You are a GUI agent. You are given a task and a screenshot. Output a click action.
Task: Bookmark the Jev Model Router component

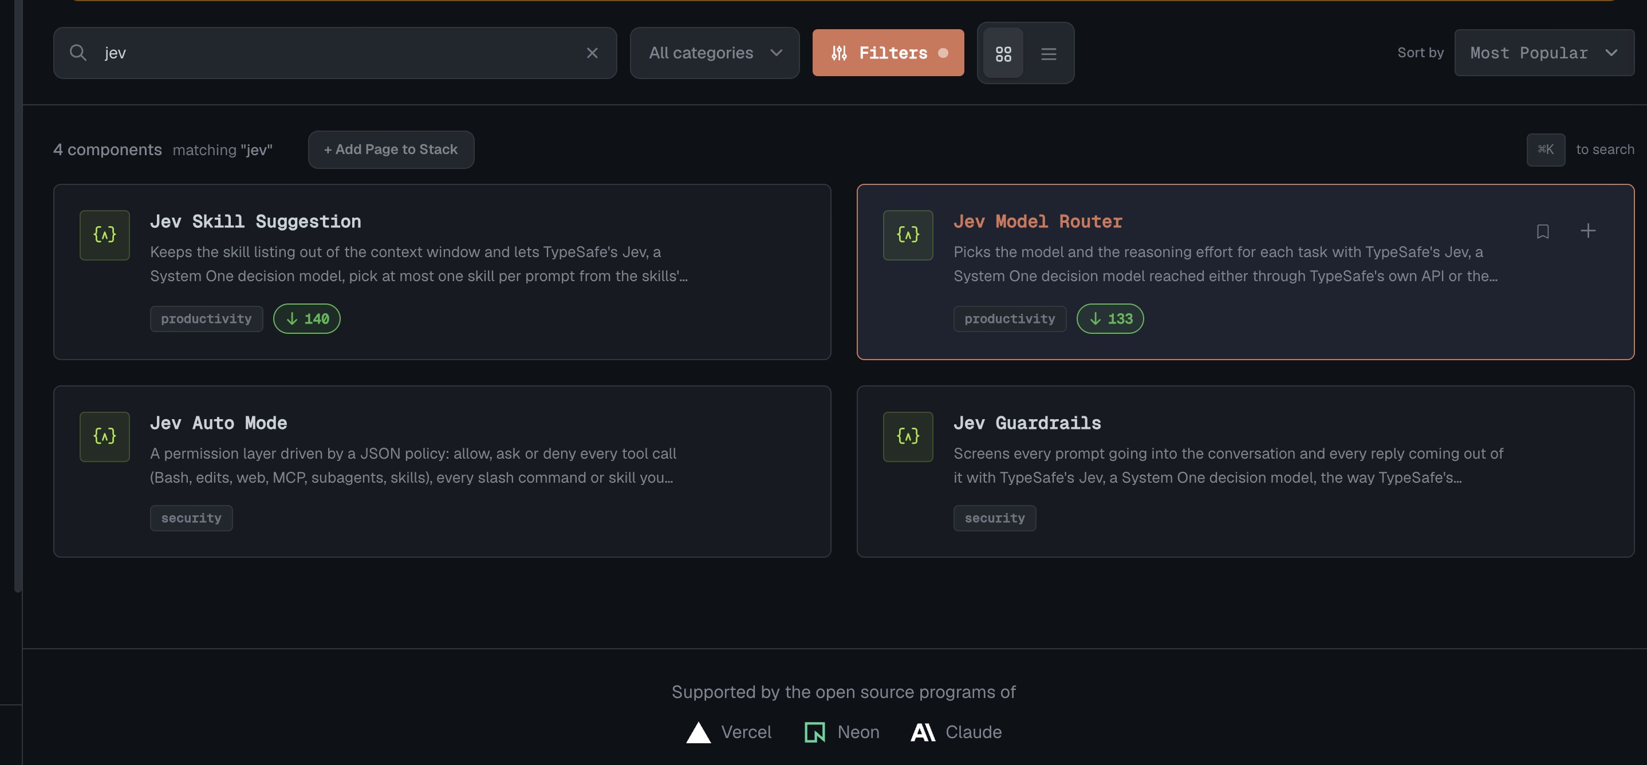click(x=1542, y=231)
